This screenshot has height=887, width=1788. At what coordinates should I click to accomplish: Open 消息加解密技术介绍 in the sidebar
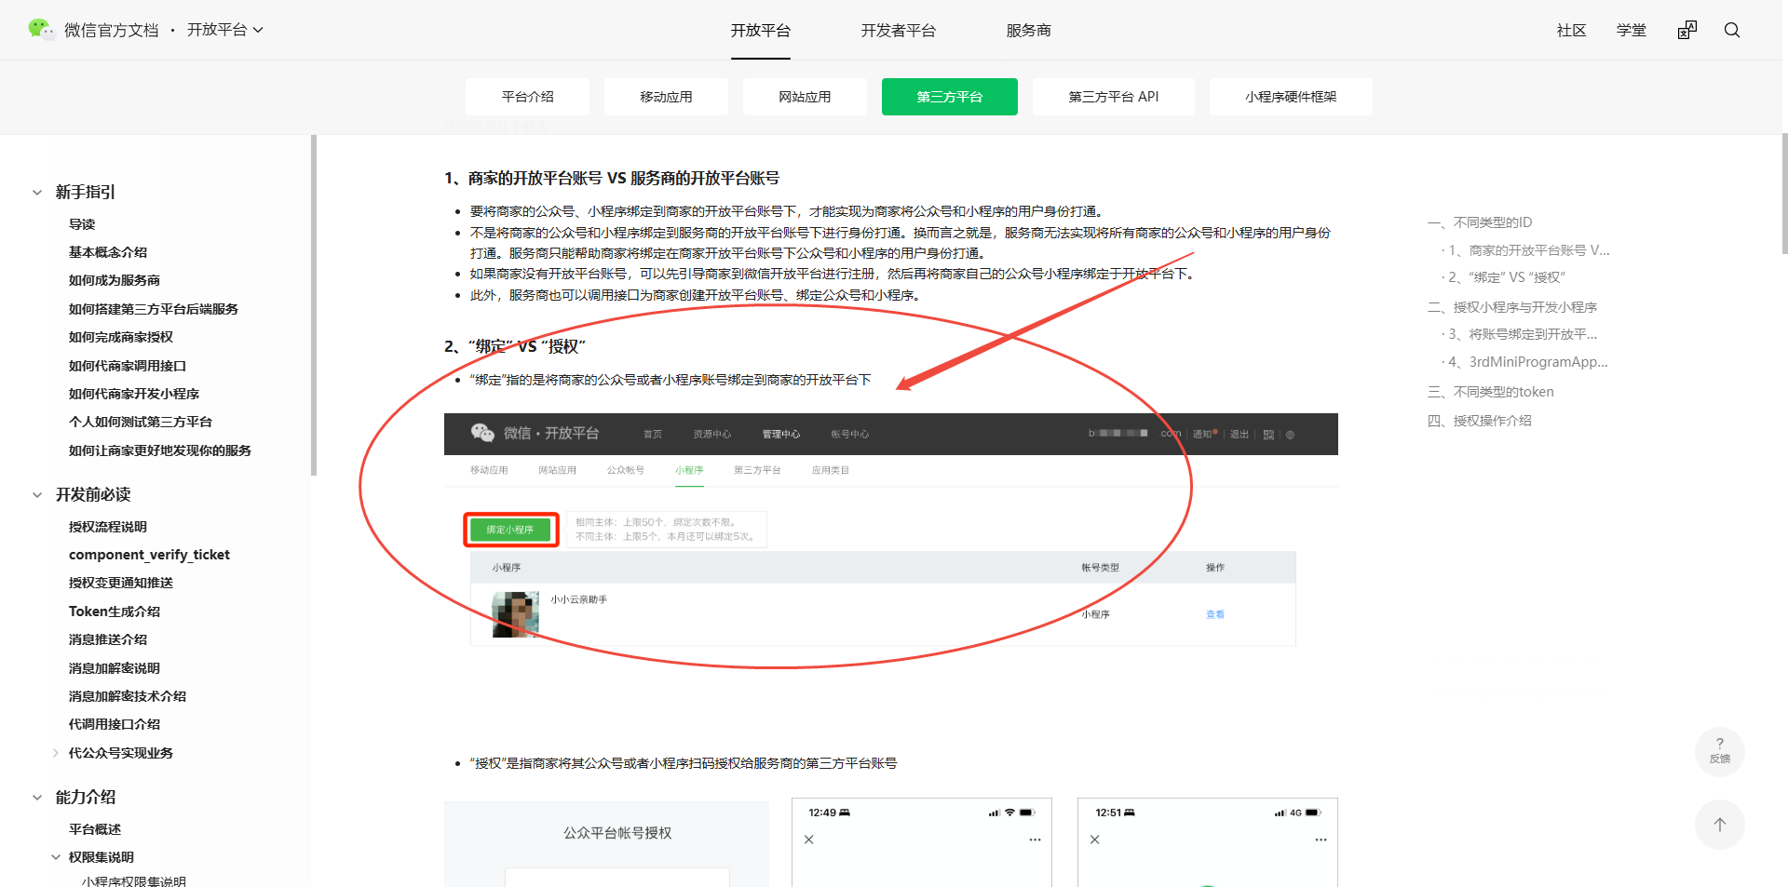tap(128, 696)
